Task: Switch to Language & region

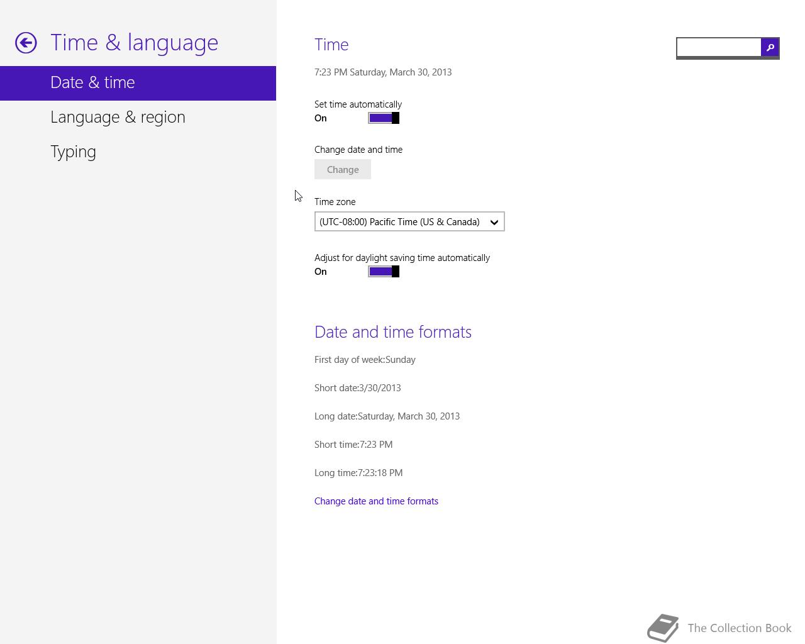Action: click(138, 118)
